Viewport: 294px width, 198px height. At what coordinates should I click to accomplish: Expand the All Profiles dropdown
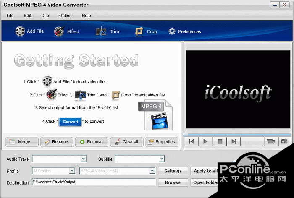pyautogui.click(x=72, y=171)
